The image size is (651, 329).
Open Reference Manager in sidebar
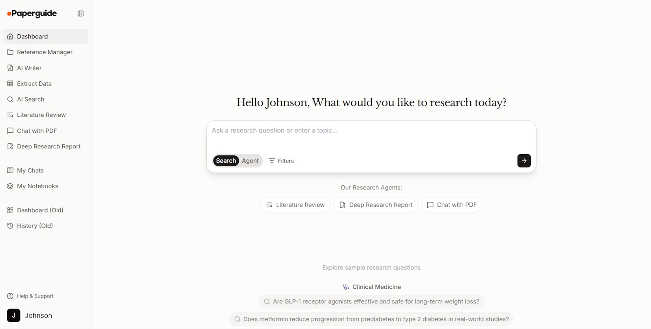(45, 52)
